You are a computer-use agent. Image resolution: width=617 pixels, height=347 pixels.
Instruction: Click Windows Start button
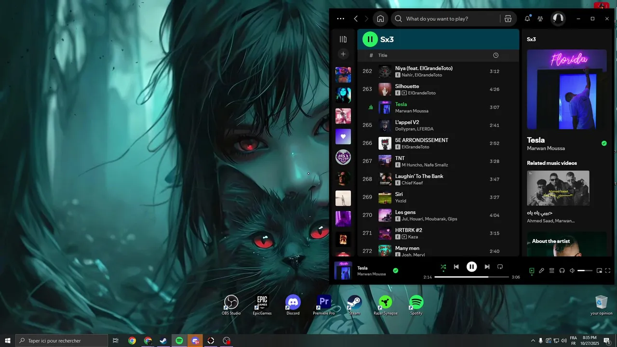pyautogui.click(x=8, y=341)
